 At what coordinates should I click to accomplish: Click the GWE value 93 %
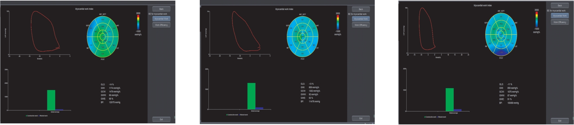pos(311,98)
